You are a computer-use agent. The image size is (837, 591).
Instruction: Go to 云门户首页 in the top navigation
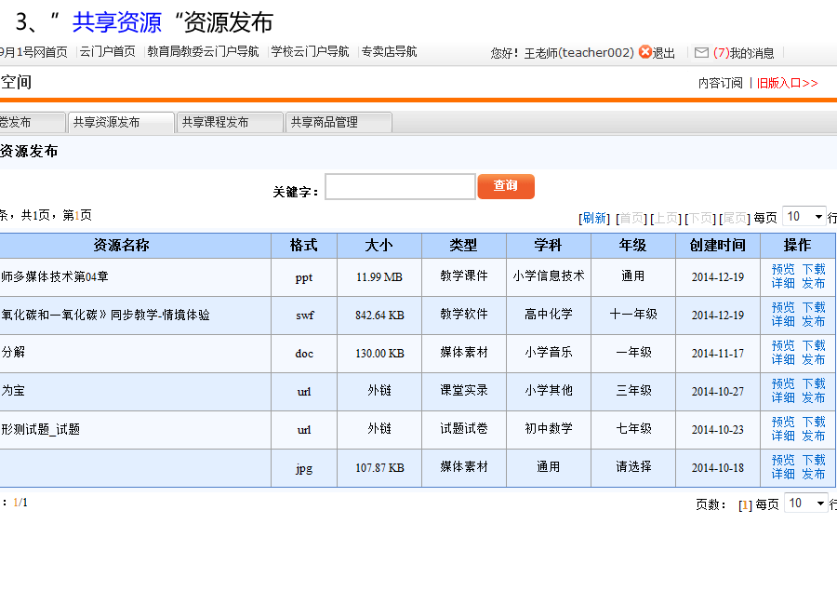(x=107, y=52)
